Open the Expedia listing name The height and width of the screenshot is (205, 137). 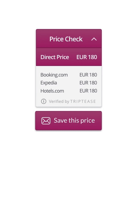coord(49,83)
